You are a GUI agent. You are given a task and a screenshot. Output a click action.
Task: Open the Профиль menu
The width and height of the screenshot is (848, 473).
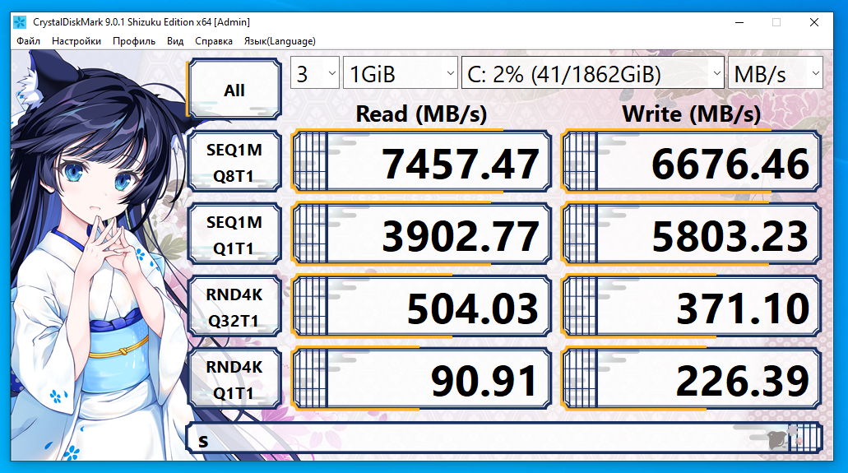134,41
